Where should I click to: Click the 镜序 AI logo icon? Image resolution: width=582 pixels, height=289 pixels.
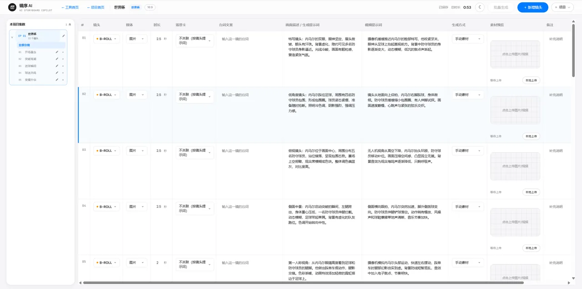coord(12,7)
